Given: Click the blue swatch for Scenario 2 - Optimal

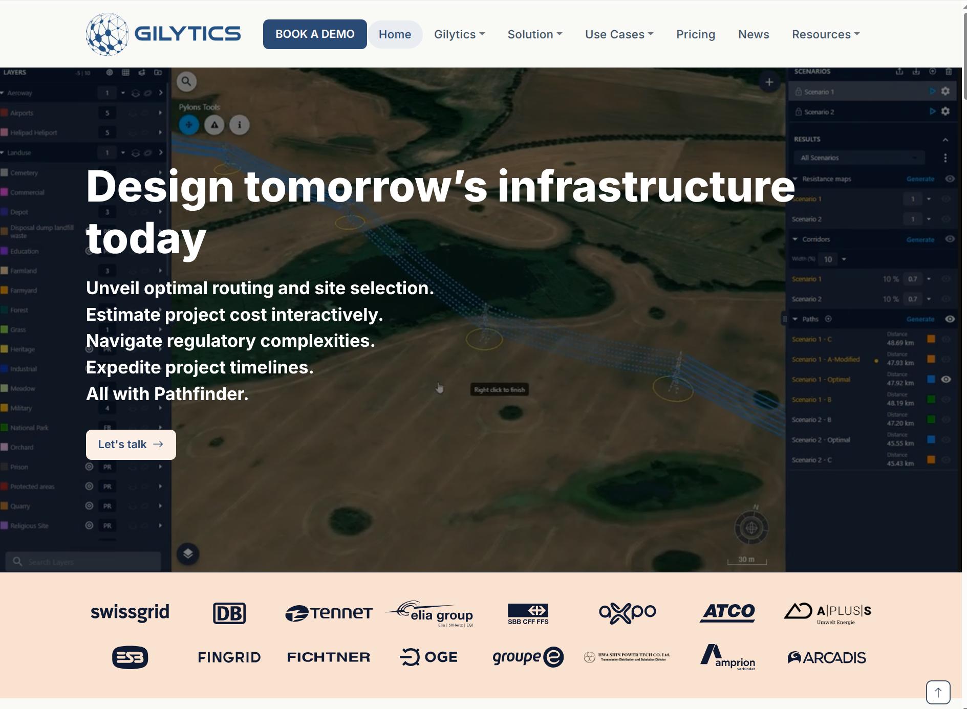Looking at the screenshot, I should [x=931, y=439].
